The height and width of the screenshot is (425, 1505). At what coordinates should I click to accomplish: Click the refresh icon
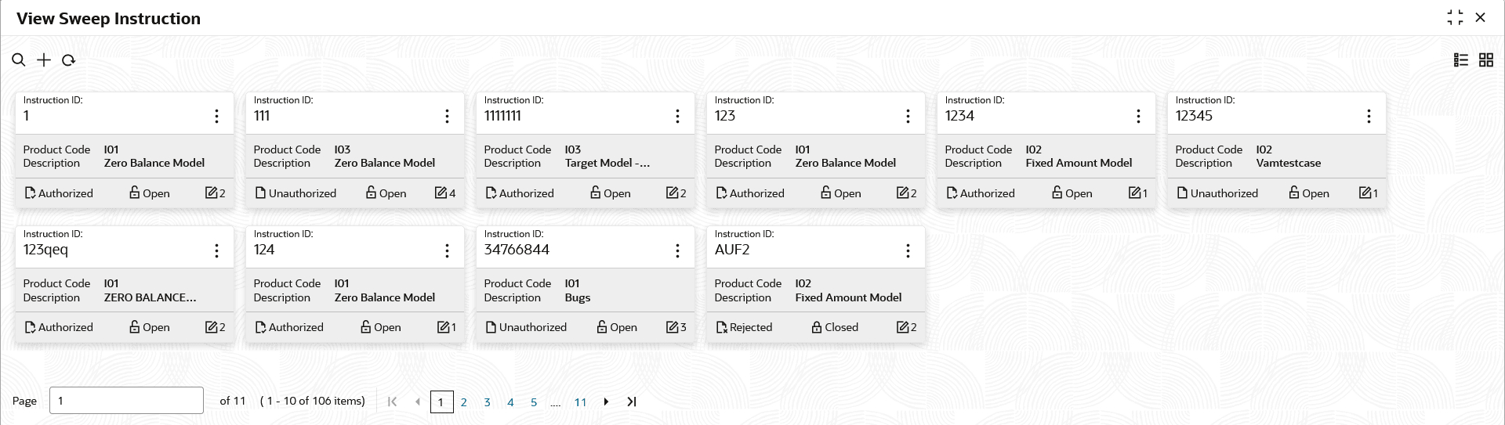(x=68, y=60)
